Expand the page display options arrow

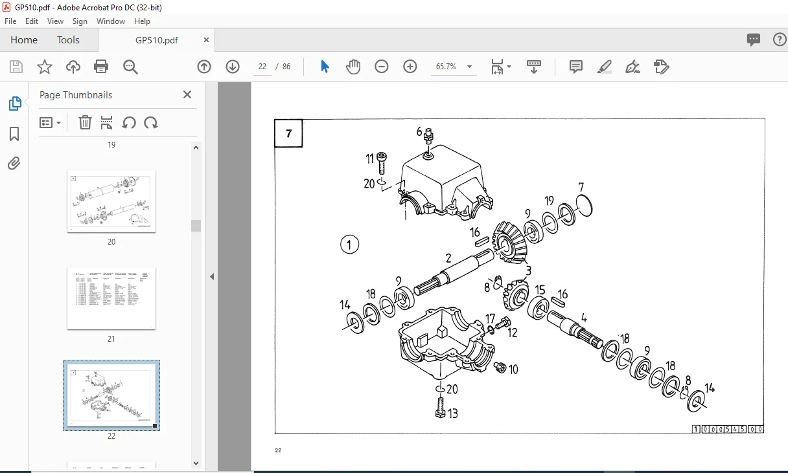coord(509,67)
